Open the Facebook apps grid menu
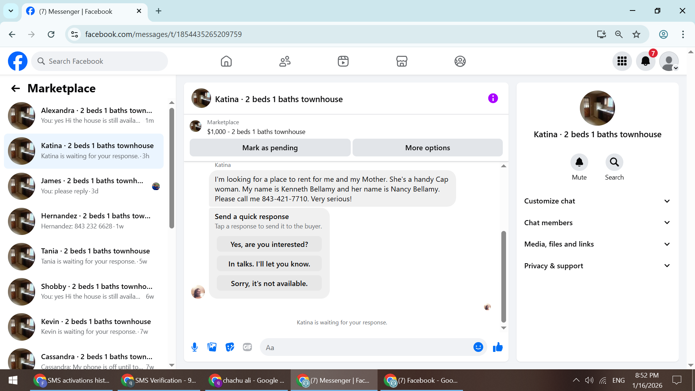Image resolution: width=695 pixels, height=391 pixels. click(622, 61)
